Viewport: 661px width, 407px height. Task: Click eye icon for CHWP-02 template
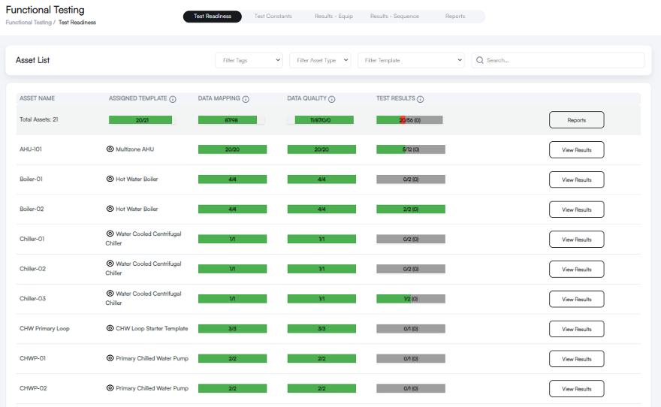click(x=110, y=388)
